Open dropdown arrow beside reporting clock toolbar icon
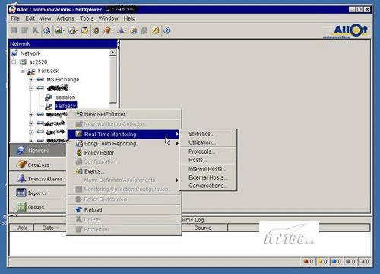Screen dimensions: 380x274 click(77, 30)
